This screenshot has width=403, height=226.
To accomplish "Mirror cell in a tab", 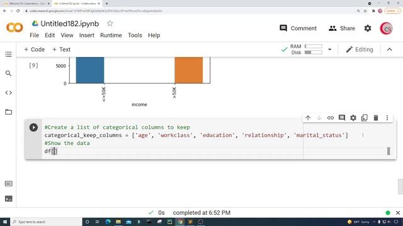I will click(365, 118).
